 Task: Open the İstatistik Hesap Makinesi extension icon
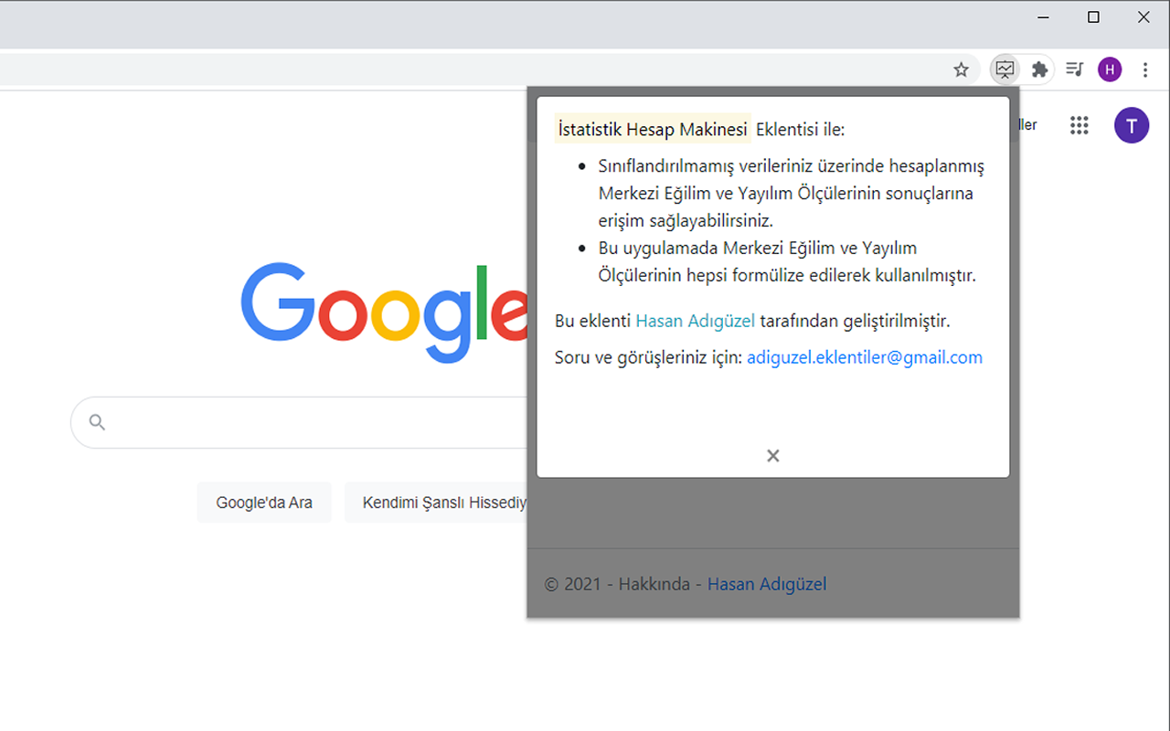pyautogui.click(x=1005, y=69)
